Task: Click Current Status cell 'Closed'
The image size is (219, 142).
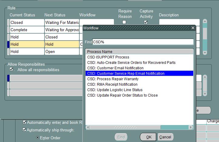Action: tap(27, 22)
